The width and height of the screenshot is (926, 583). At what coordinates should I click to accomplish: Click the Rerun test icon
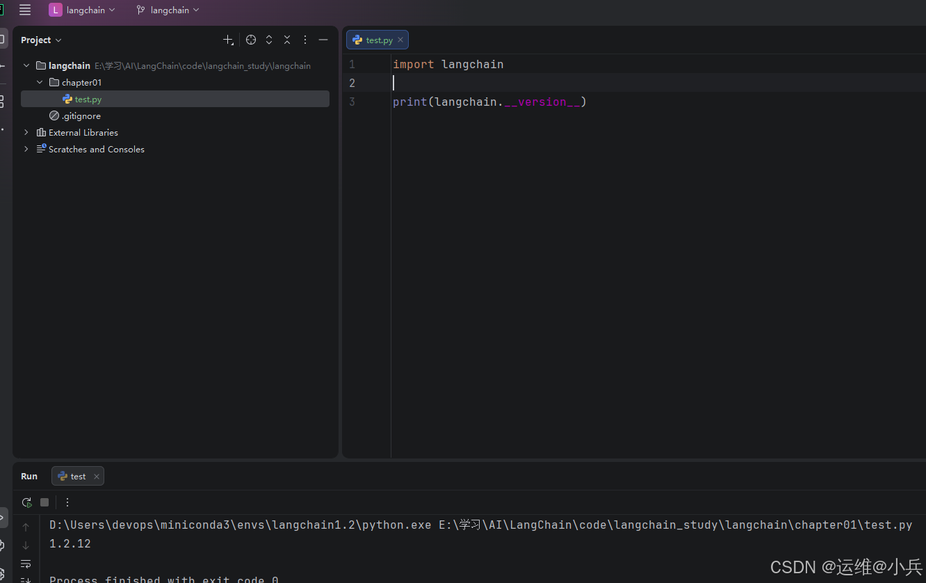[26, 502]
